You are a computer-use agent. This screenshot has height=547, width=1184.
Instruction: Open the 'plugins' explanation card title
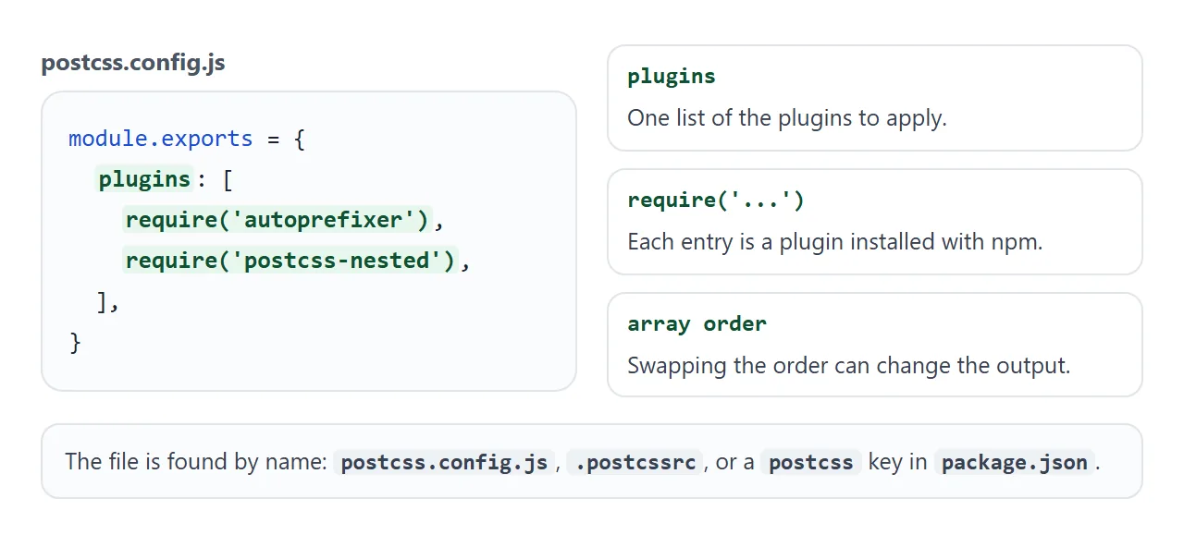coord(672,77)
